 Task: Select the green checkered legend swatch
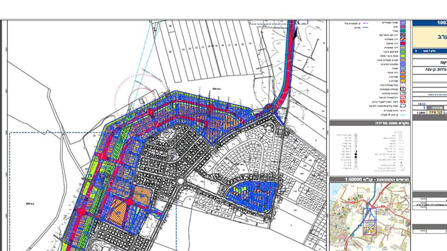tap(403, 51)
